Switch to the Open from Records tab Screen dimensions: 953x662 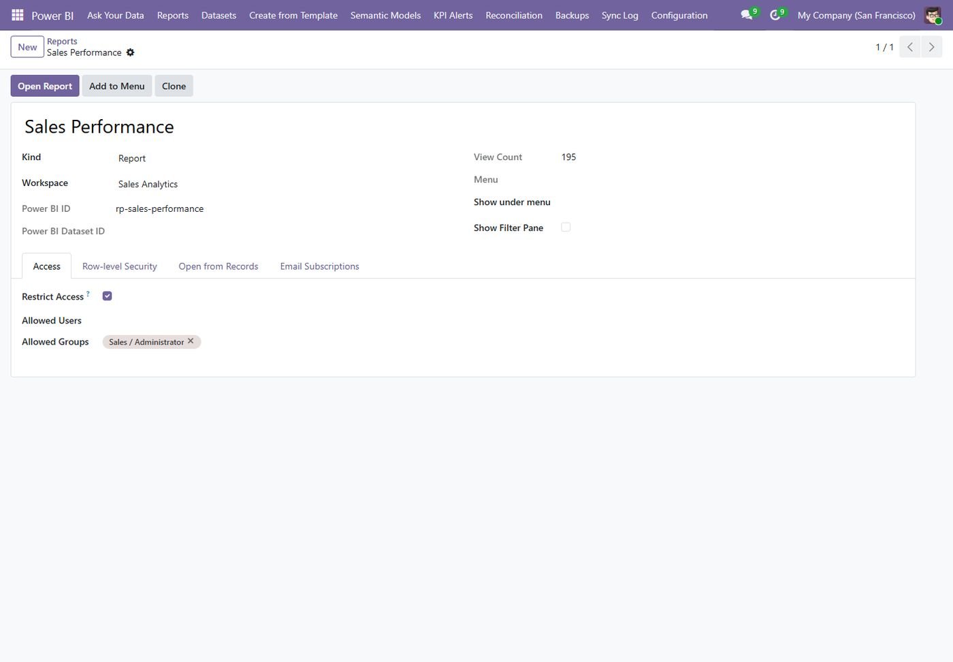pyautogui.click(x=219, y=266)
